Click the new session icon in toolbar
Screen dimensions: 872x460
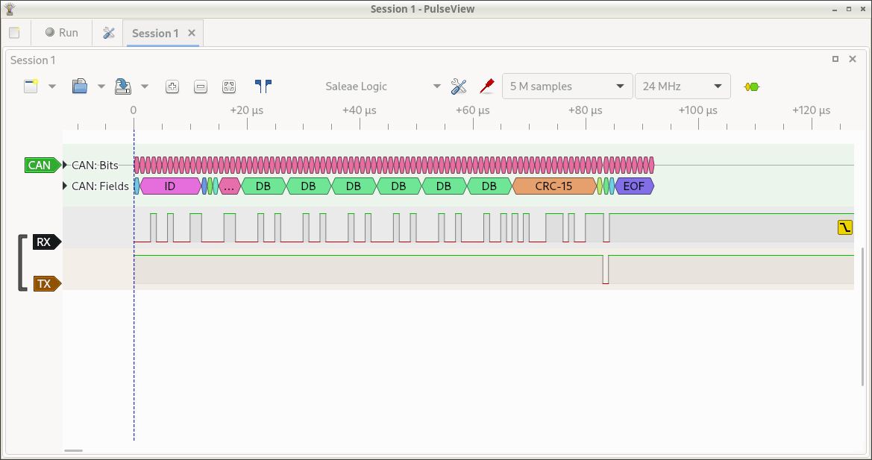(x=31, y=86)
